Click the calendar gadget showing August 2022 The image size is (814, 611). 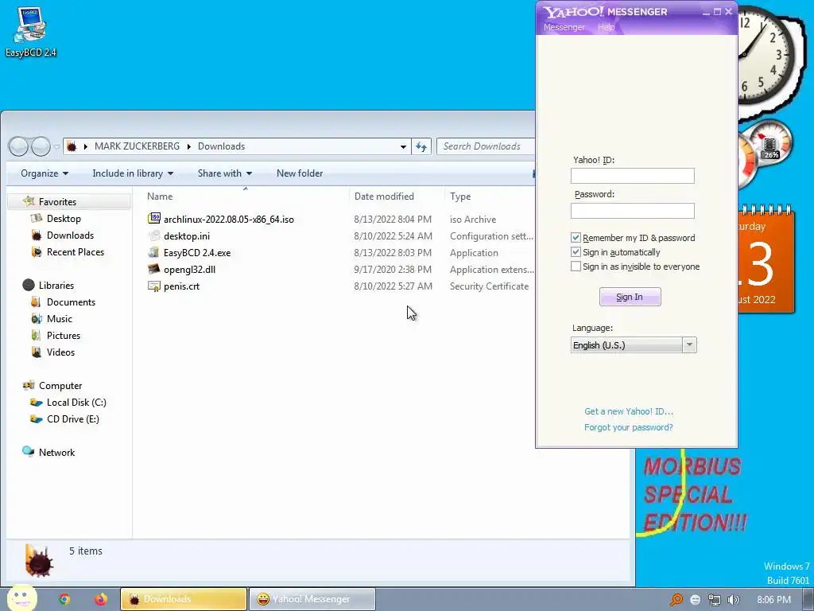(766, 260)
